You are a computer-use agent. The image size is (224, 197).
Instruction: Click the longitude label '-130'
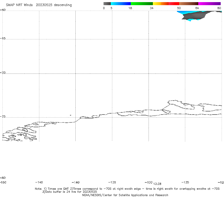coord(149,182)
